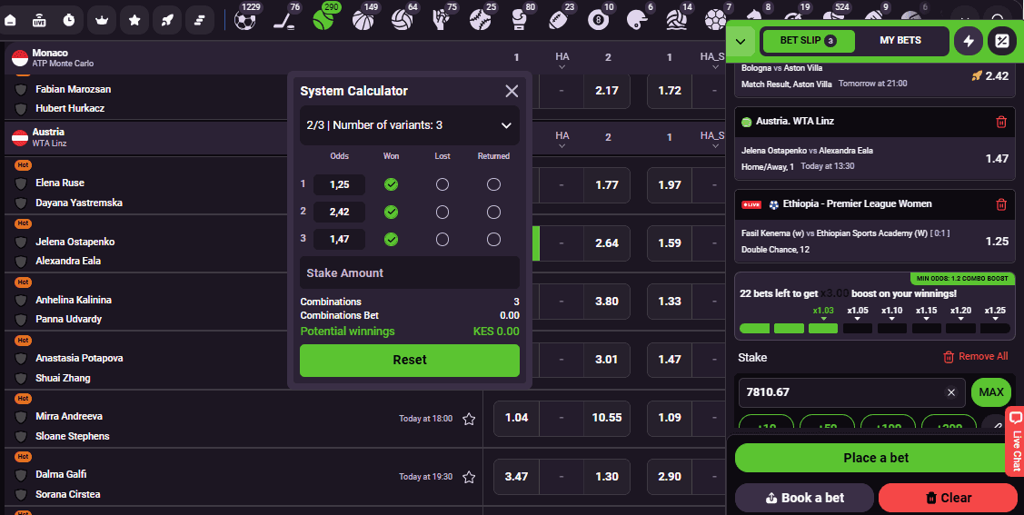Mark bet 2 odds 2,42 as Lost
Image resolution: width=1024 pixels, height=515 pixels.
pos(442,213)
